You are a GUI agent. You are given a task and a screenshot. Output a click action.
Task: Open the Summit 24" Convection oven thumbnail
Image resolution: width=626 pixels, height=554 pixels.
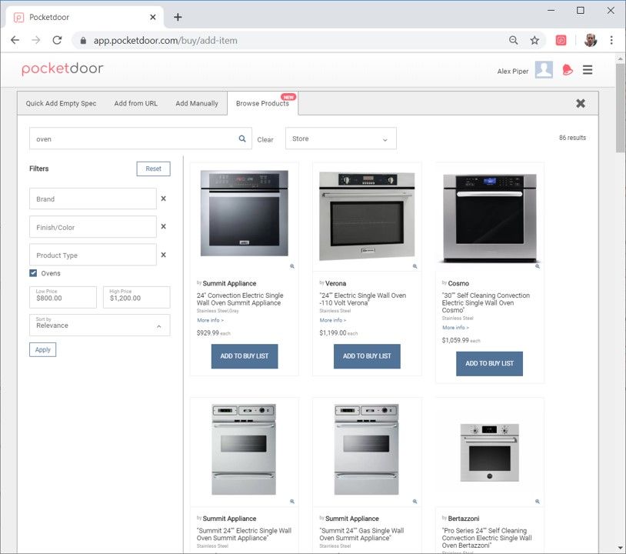[x=245, y=214]
